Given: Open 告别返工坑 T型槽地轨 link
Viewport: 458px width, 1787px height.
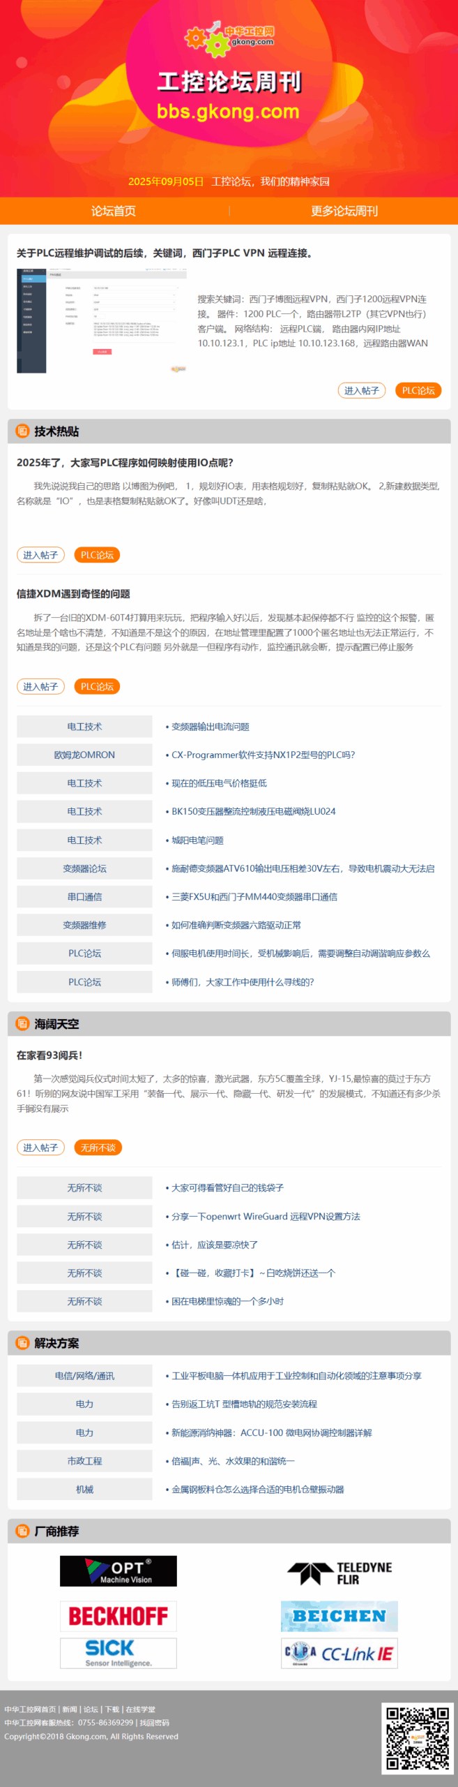Looking at the screenshot, I should click(244, 1404).
